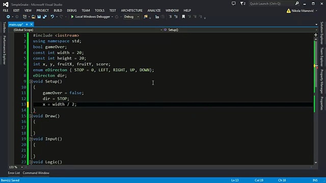Open the Properties side tab
The width and height of the screenshot is (326, 183).
[322, 103]
